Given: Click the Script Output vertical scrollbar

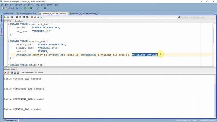Looking at the screenshot, I should 215,96.
